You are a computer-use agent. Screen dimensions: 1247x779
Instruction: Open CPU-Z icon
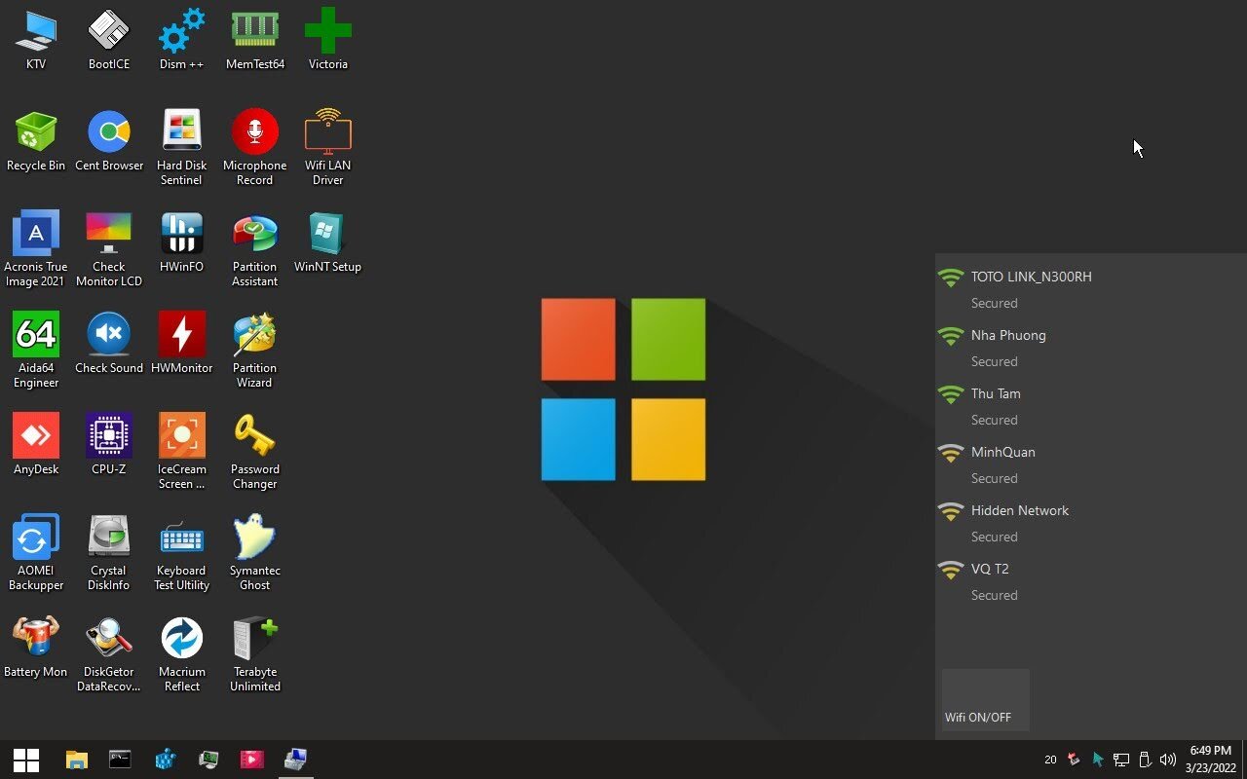[x=109, y=444]
